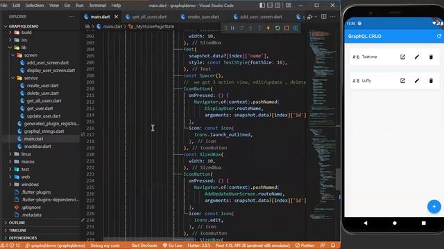Image resolution: width=444 pixels, height=249 pixels.
Task: Expand the TIMELINE section
Action: coord(17,230)
